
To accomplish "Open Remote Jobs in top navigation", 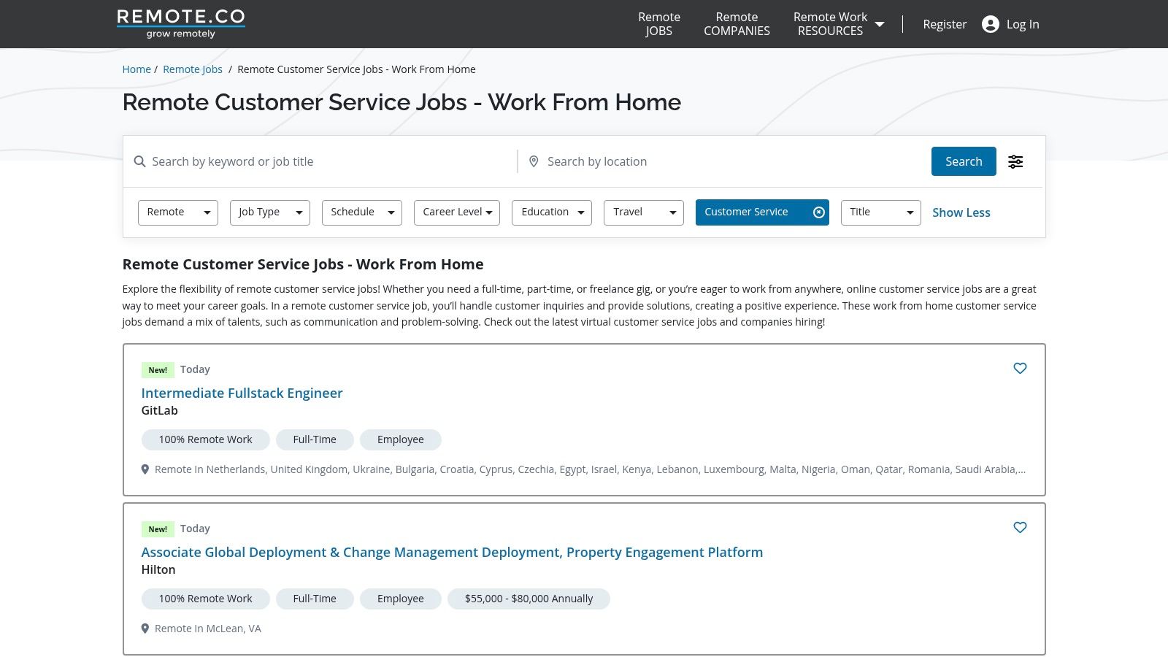I will [x=658, y=24].
